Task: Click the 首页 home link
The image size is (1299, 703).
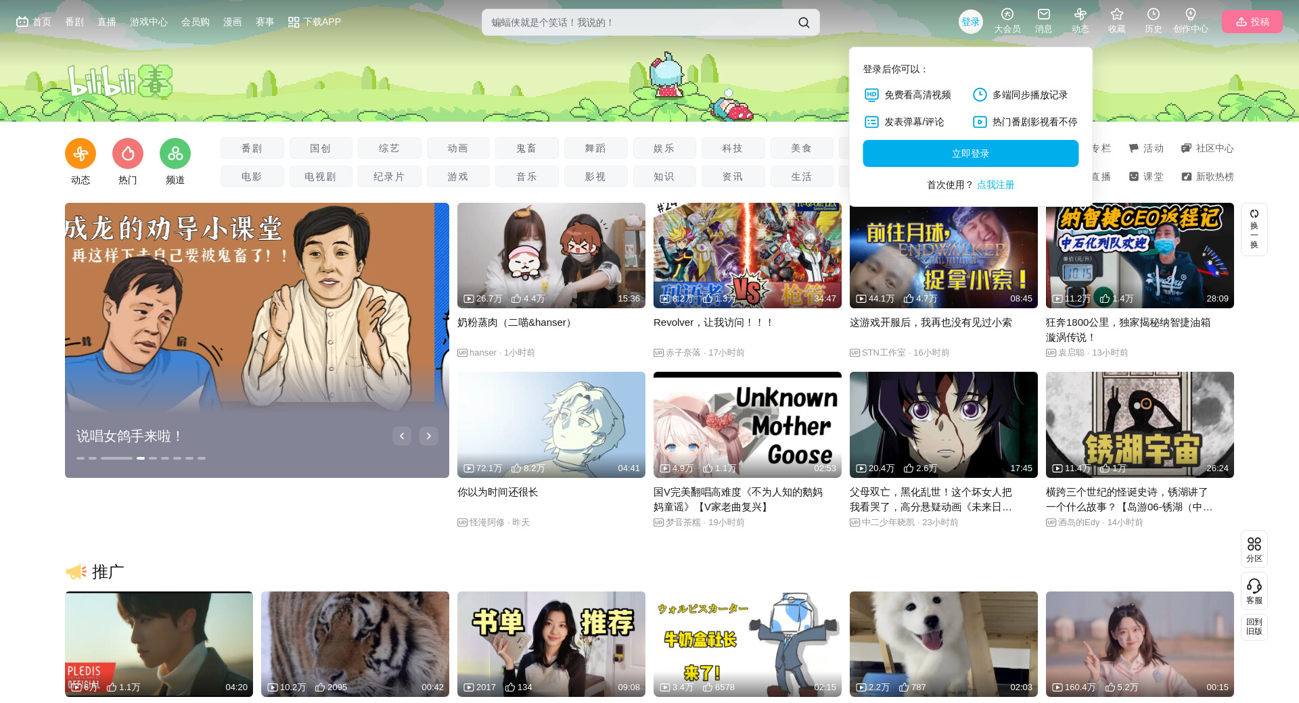Action: (x=34, y=22)
